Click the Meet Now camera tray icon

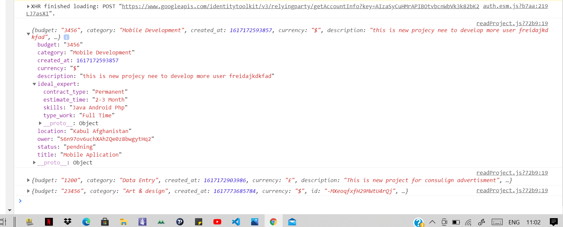(x=444, y=222)
